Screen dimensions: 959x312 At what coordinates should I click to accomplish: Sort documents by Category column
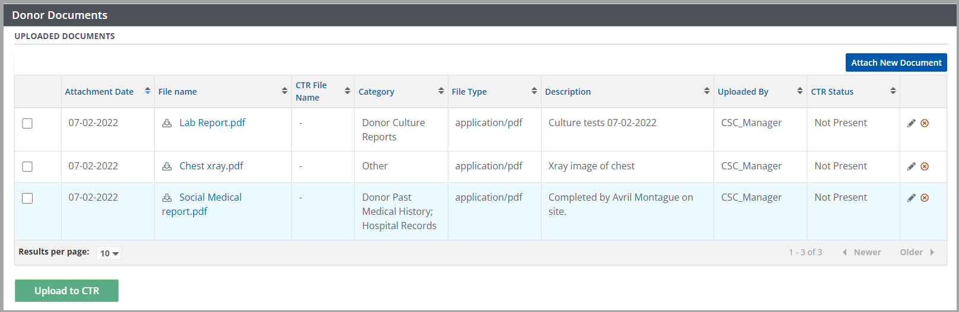point(377,92)
